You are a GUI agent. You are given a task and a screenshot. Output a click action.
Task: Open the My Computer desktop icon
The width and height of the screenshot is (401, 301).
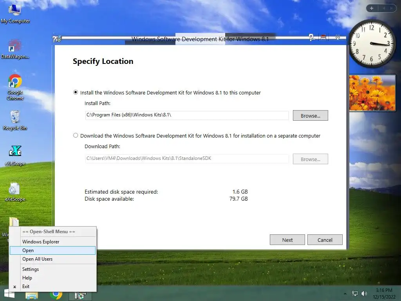coord(15,13)
